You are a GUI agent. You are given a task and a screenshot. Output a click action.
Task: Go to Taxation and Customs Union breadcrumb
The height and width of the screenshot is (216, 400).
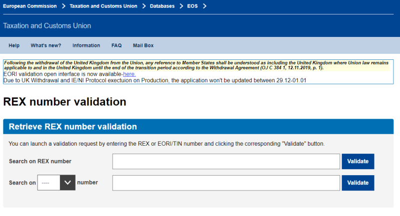pos(103,6)
